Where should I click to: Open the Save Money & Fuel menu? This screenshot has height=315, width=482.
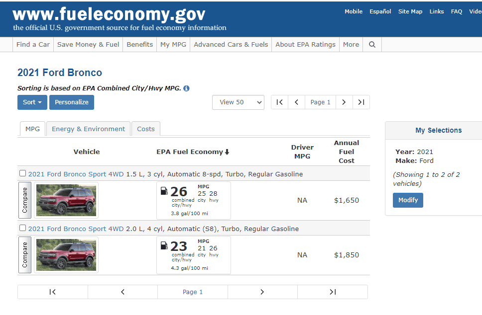88,45
